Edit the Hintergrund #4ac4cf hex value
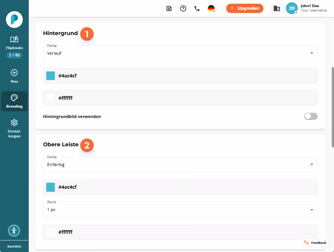Viewport: 334px width, 252px height. coord(67,76)
